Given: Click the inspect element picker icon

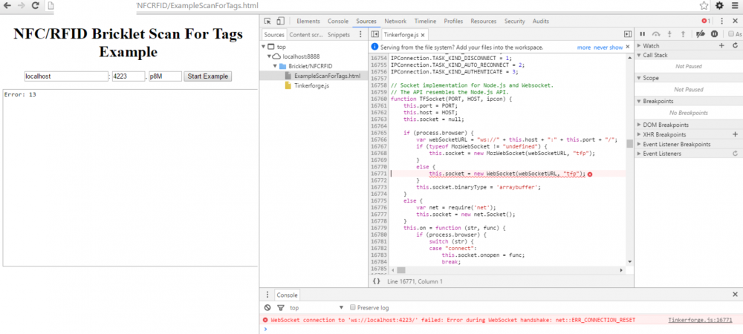Looking at the screenshot, I should 268,22.
